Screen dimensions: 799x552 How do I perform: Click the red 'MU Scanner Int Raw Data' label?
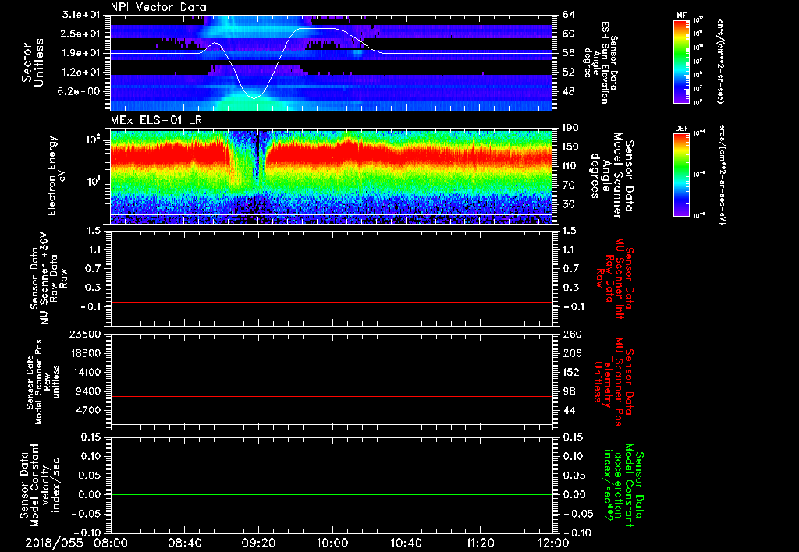616,277
